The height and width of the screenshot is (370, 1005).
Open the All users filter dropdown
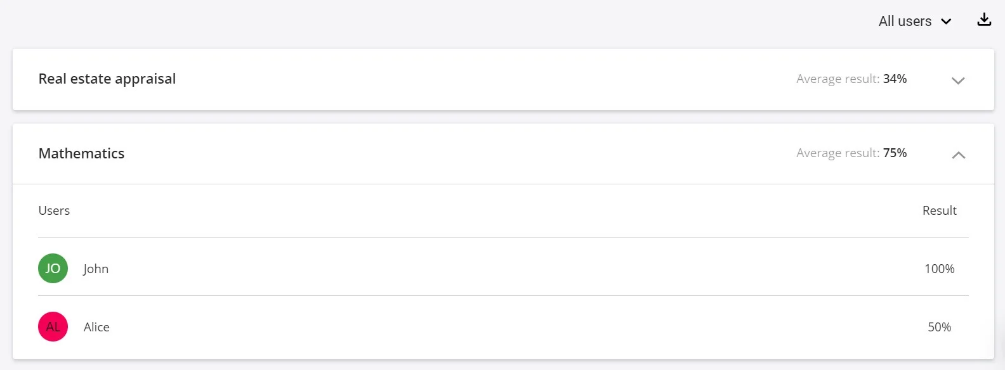click(x=905, y=22)
